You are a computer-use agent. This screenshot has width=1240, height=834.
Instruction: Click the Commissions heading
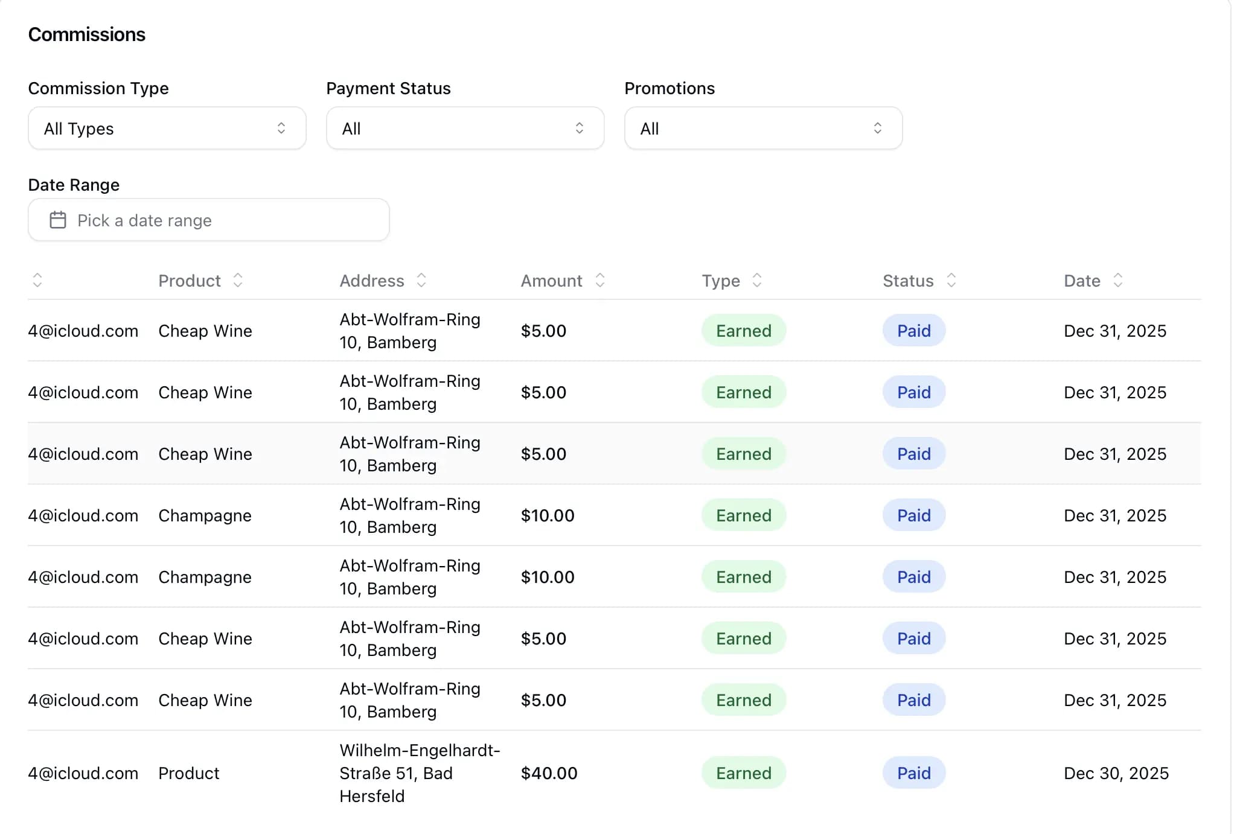(86, 34)
